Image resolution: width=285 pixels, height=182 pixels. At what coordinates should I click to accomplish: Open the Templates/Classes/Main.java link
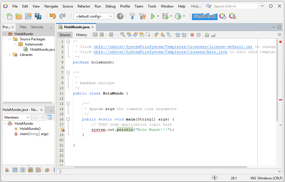(x=160, y=52)
